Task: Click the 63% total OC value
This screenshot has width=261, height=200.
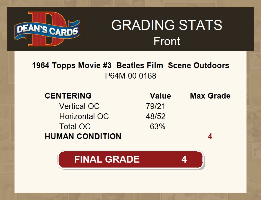Action: click(157, 127)
